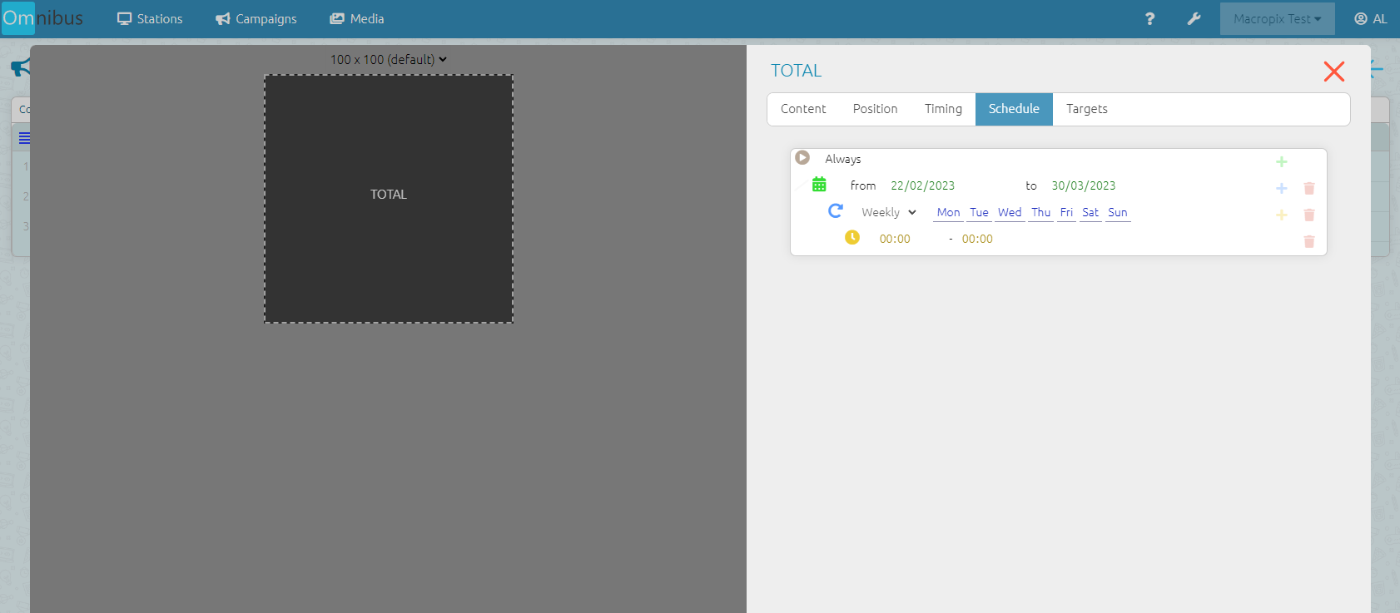Open the Campaigns page
Screen dimensions: 1400x613
256,18
